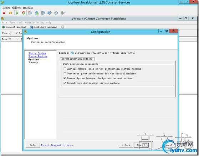This screenshot has width=199, height=156.
Task: Click the Help button
Action: (32, 145)
